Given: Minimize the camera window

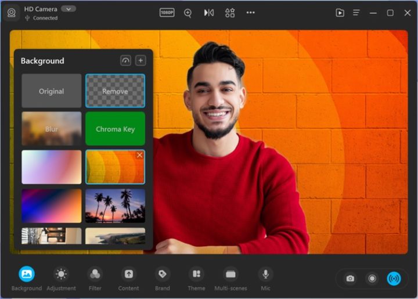Looking at the screenshot, I should (x=373, y=13).
